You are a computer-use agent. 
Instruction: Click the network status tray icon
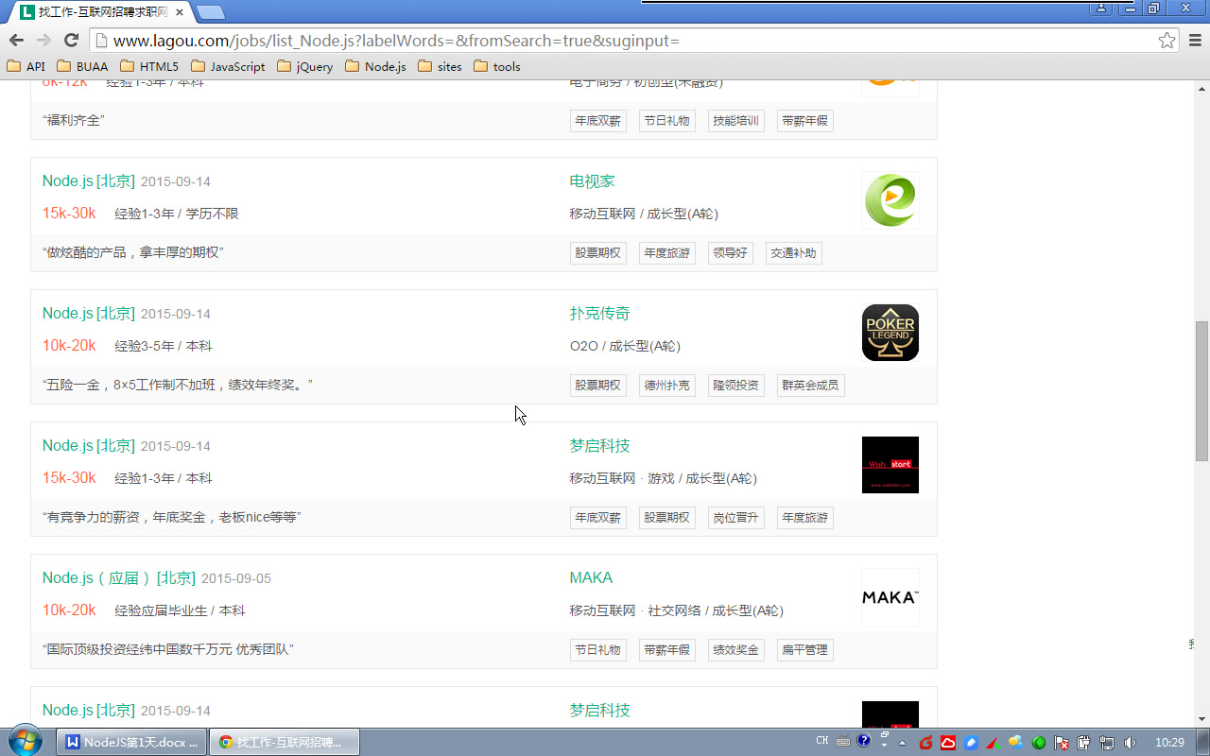(1105, 743)
